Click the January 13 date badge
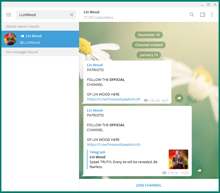This screenshot has height=193, width=220. (149, 55)
